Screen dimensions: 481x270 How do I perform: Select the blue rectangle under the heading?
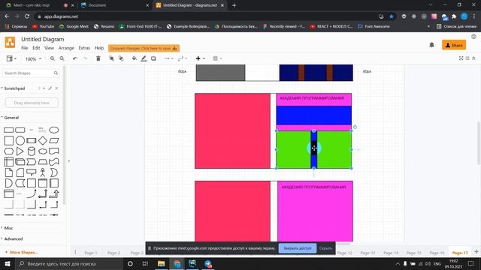point(314,115)
